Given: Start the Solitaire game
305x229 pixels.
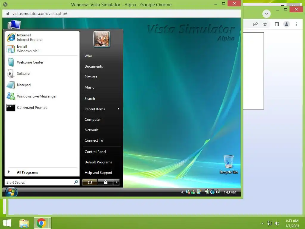Looking at the screenshot, I should tap(42, 74).
